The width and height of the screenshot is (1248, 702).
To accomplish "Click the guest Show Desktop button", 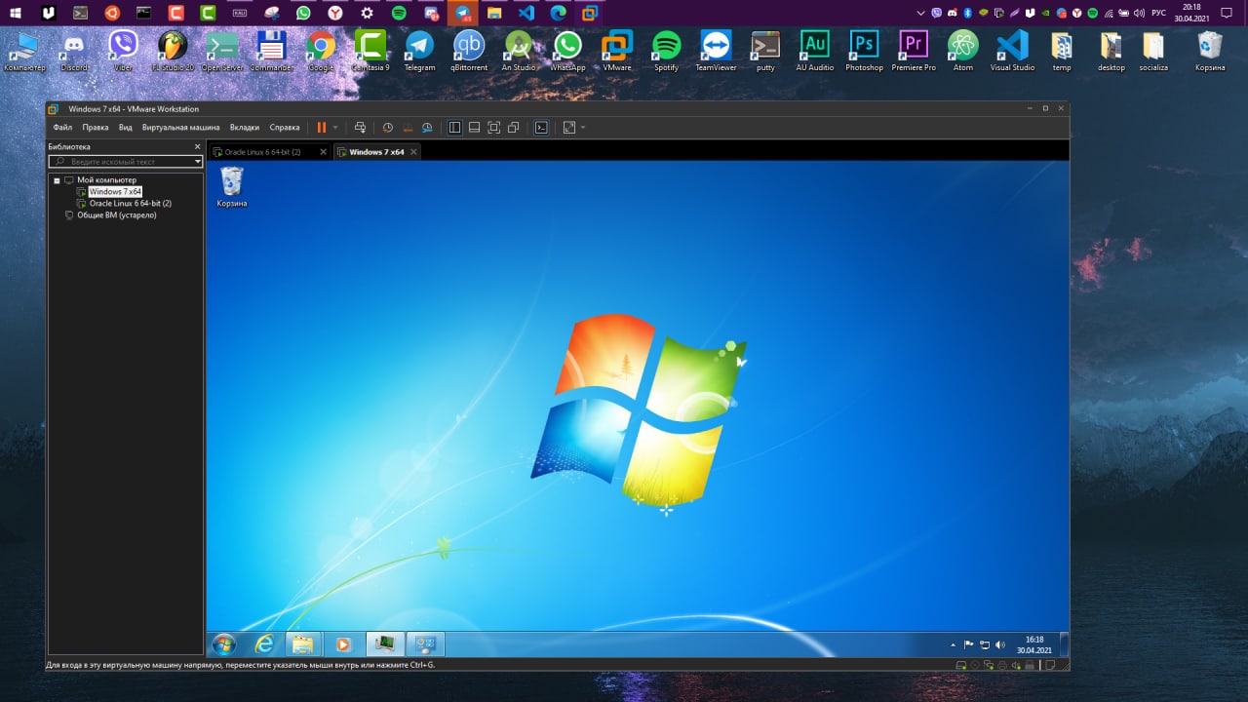I will click(x=1064, y=644).
